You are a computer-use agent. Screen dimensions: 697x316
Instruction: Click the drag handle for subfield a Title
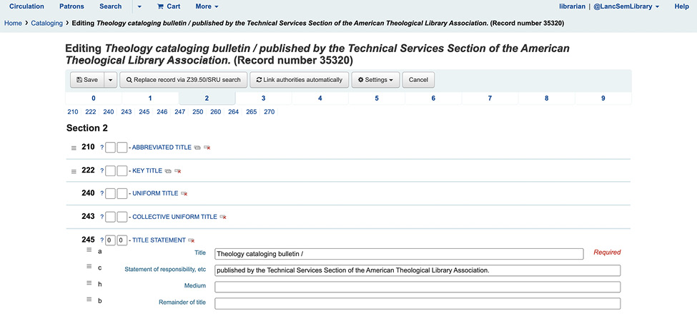click(x=89, y=250)
